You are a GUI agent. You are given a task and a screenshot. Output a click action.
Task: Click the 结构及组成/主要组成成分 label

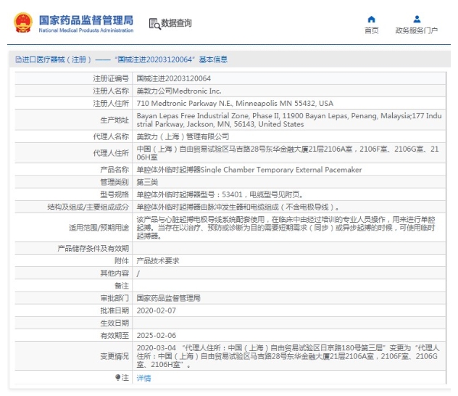(88, 207)
